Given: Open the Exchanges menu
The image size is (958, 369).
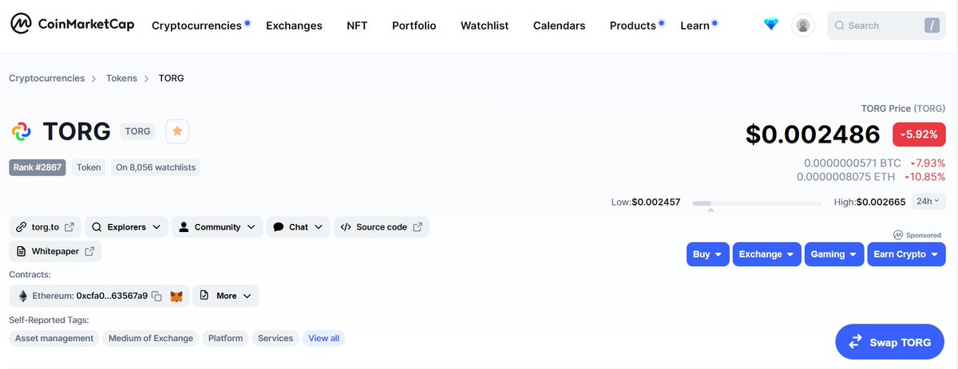Looking at the screenshot, I should tap(294, 26).
